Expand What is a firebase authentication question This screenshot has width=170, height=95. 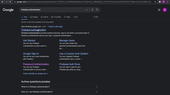click(x=59, y=87)
